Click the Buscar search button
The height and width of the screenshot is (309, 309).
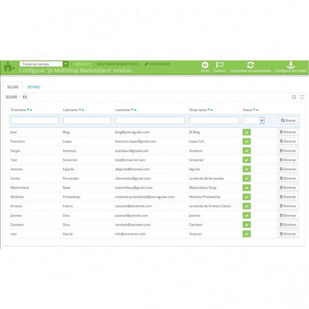click(288, 120)
